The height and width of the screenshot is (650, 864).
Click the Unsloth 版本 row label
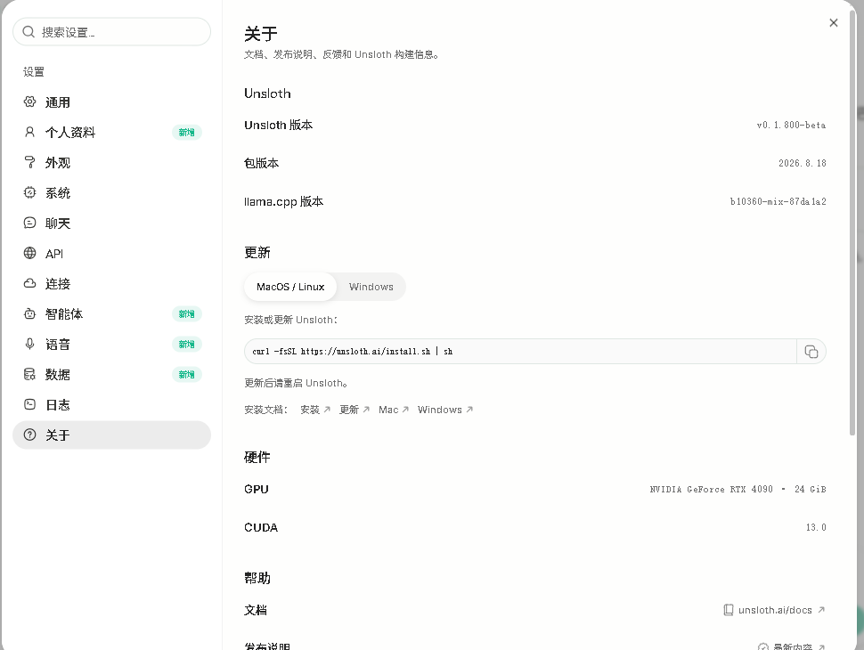(x=278, y=125)
